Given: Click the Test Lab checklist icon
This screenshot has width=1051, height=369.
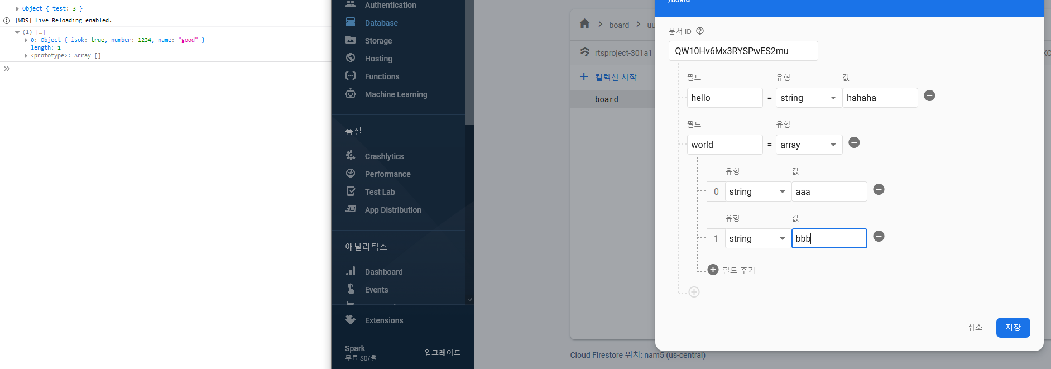Looking at the screenshot, I should [x=351, y=191].
